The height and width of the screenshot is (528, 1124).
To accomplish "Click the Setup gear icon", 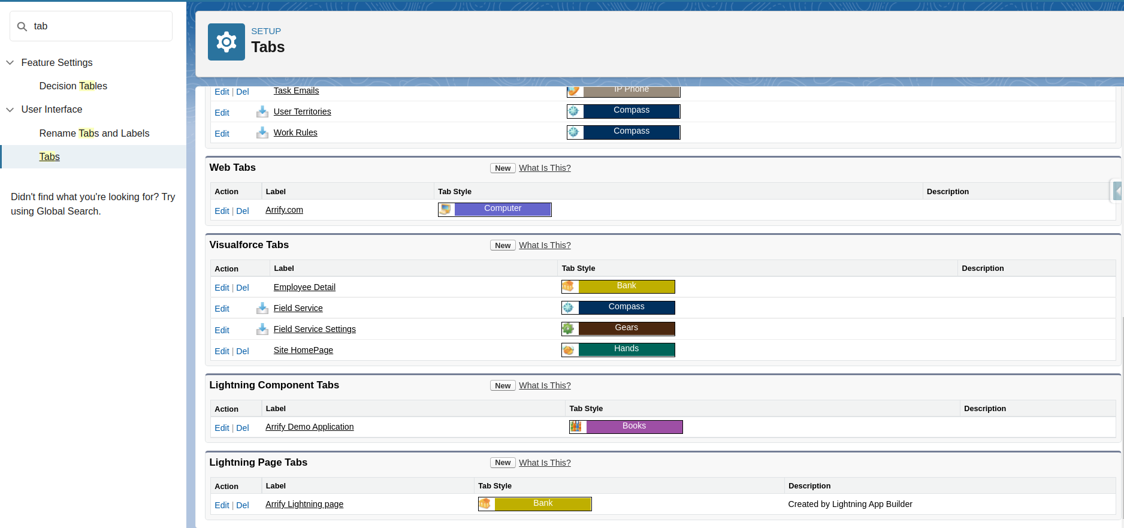I will pyautogui.click(x=226, y=42).
